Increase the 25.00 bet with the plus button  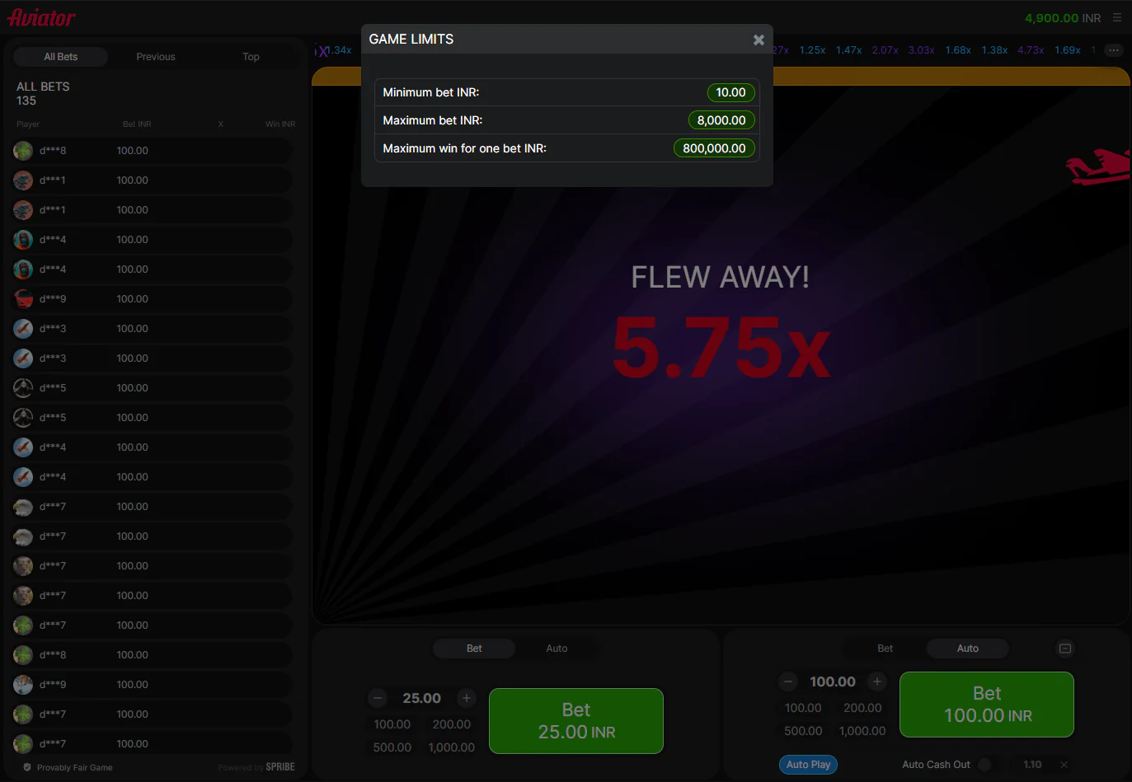point(466,698)
